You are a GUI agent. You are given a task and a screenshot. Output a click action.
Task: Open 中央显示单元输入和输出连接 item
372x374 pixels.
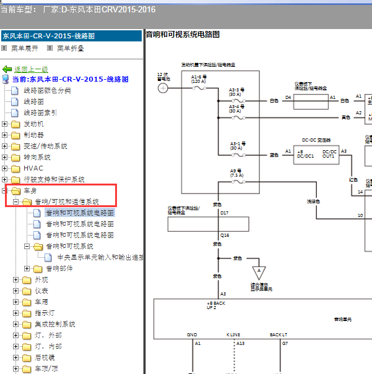(x=100, y=257)
